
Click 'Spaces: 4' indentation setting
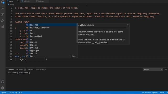155,93
